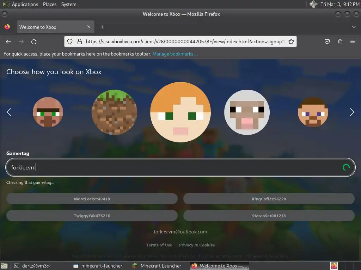Open the Firefox hamburger application menu

point(352,41)
